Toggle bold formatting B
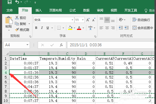The width and height of the screenshot is (156, 104). pos(36,28)
